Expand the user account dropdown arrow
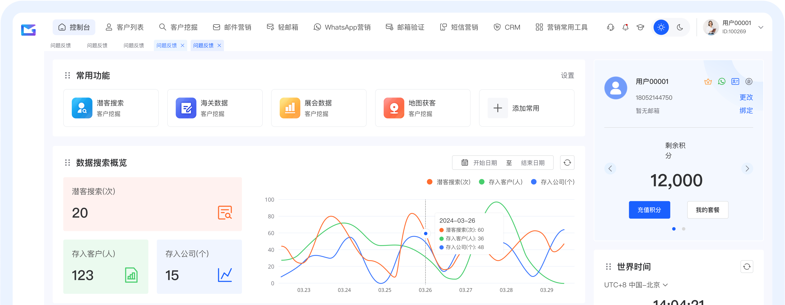The width and height of the screenshot is (785, 305). pos(761,27)
